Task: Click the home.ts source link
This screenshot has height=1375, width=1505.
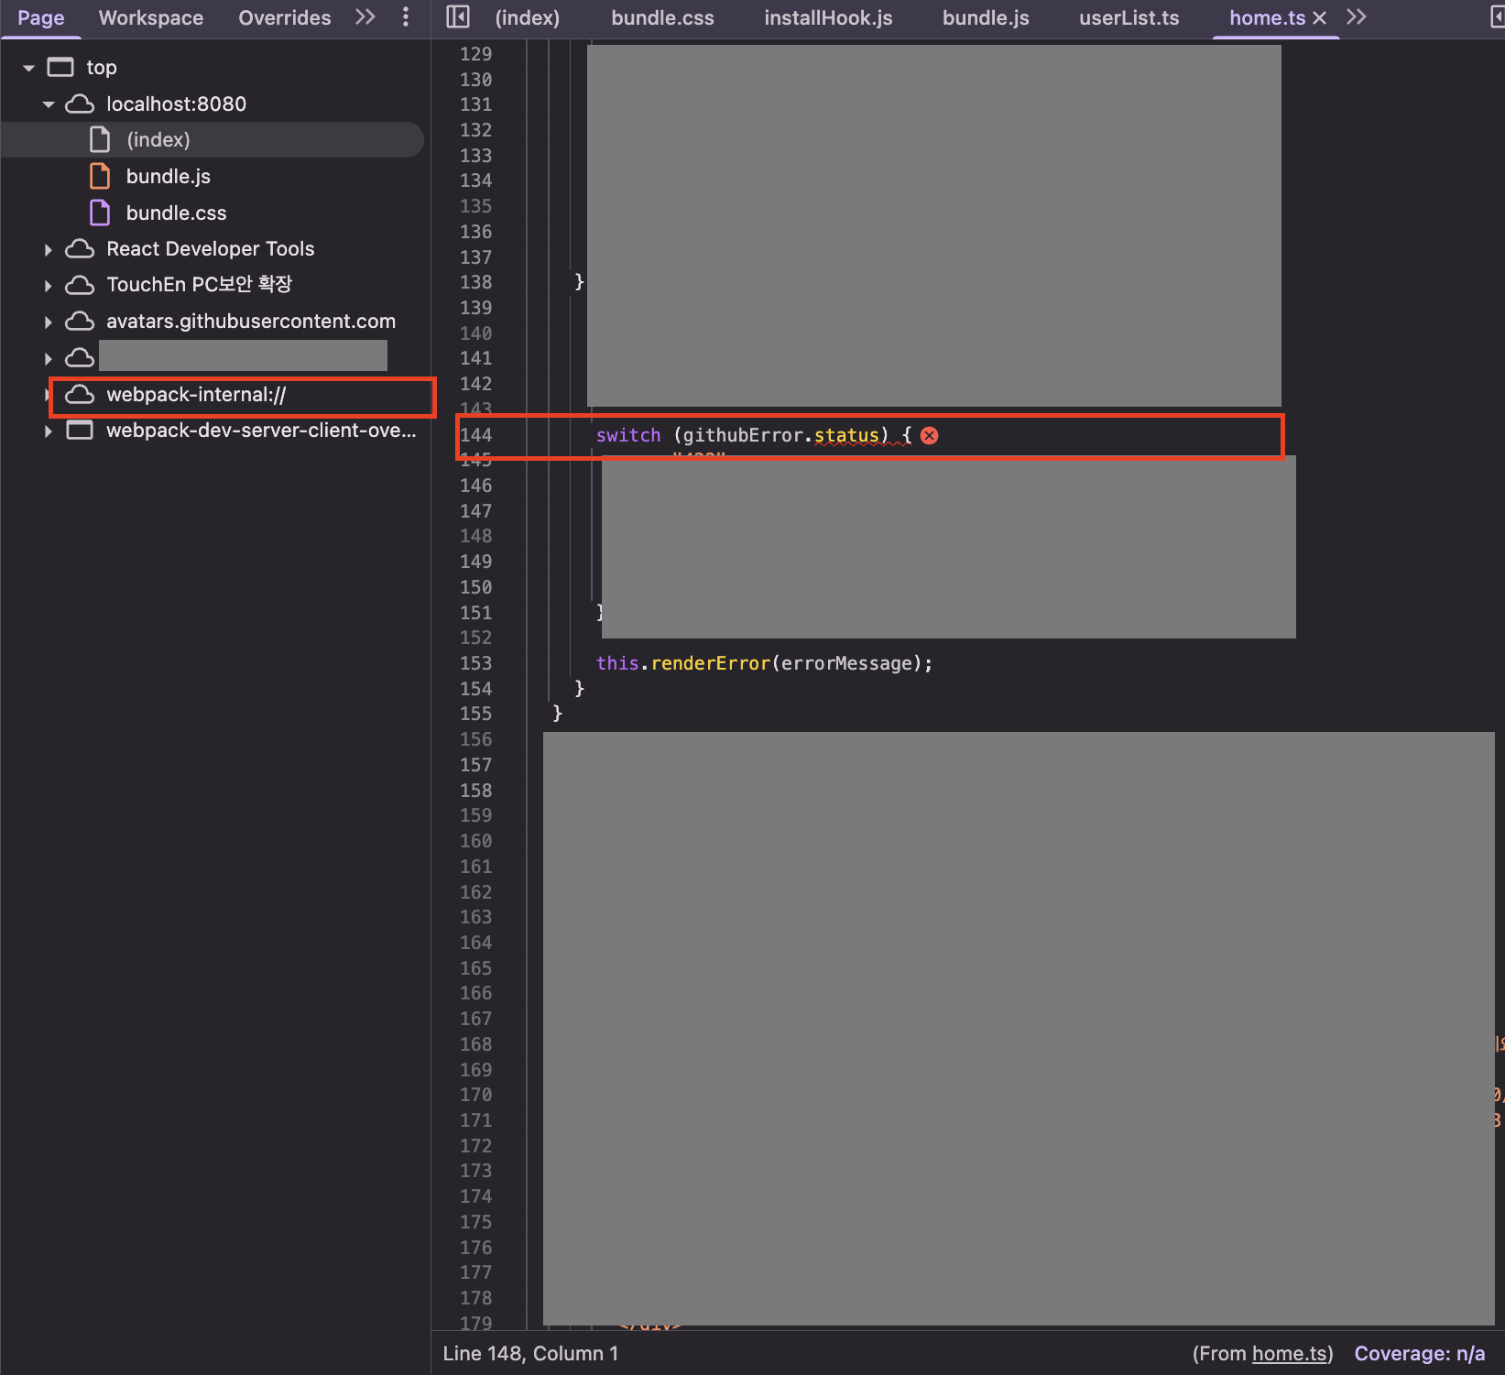Action: tap(1289, 1353)
